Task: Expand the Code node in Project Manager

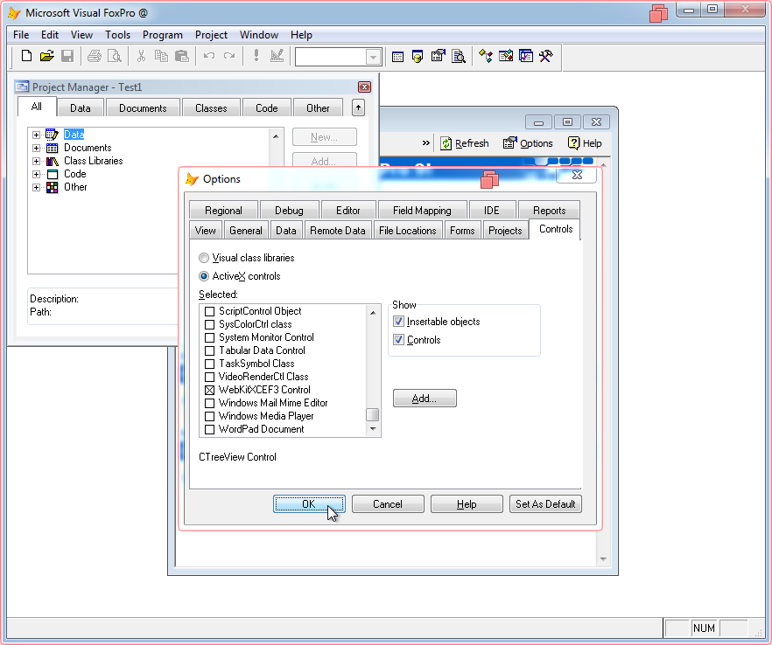Action: pyautogui.click(x=36, y=174)
